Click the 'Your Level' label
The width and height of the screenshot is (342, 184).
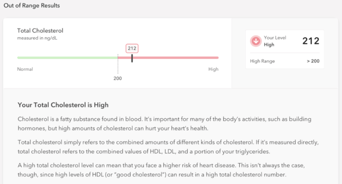pos(275,38)
